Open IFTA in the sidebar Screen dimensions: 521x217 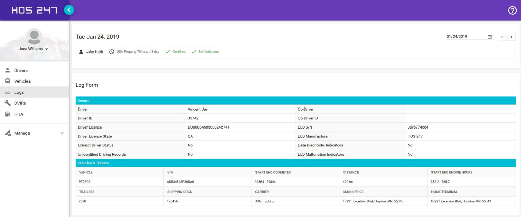coord(19,114)
